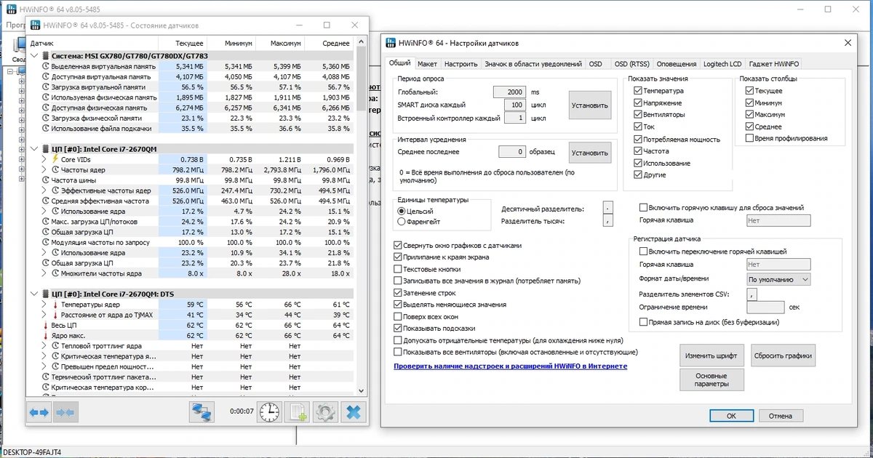Click the blue X icon in sensors toolbar

tap(354, 412)
